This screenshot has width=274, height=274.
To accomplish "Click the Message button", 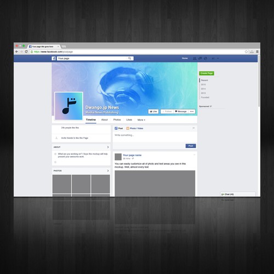I will (181, 111).
